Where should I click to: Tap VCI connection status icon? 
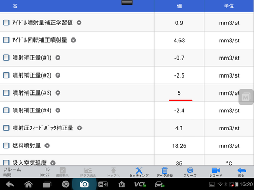pos(140,184)
